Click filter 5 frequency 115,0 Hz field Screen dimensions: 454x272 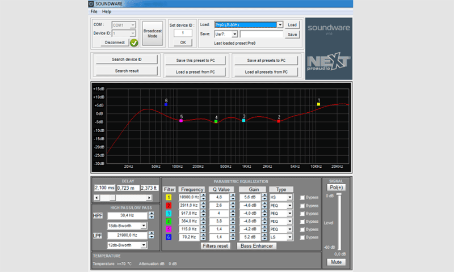coord(189,229)
